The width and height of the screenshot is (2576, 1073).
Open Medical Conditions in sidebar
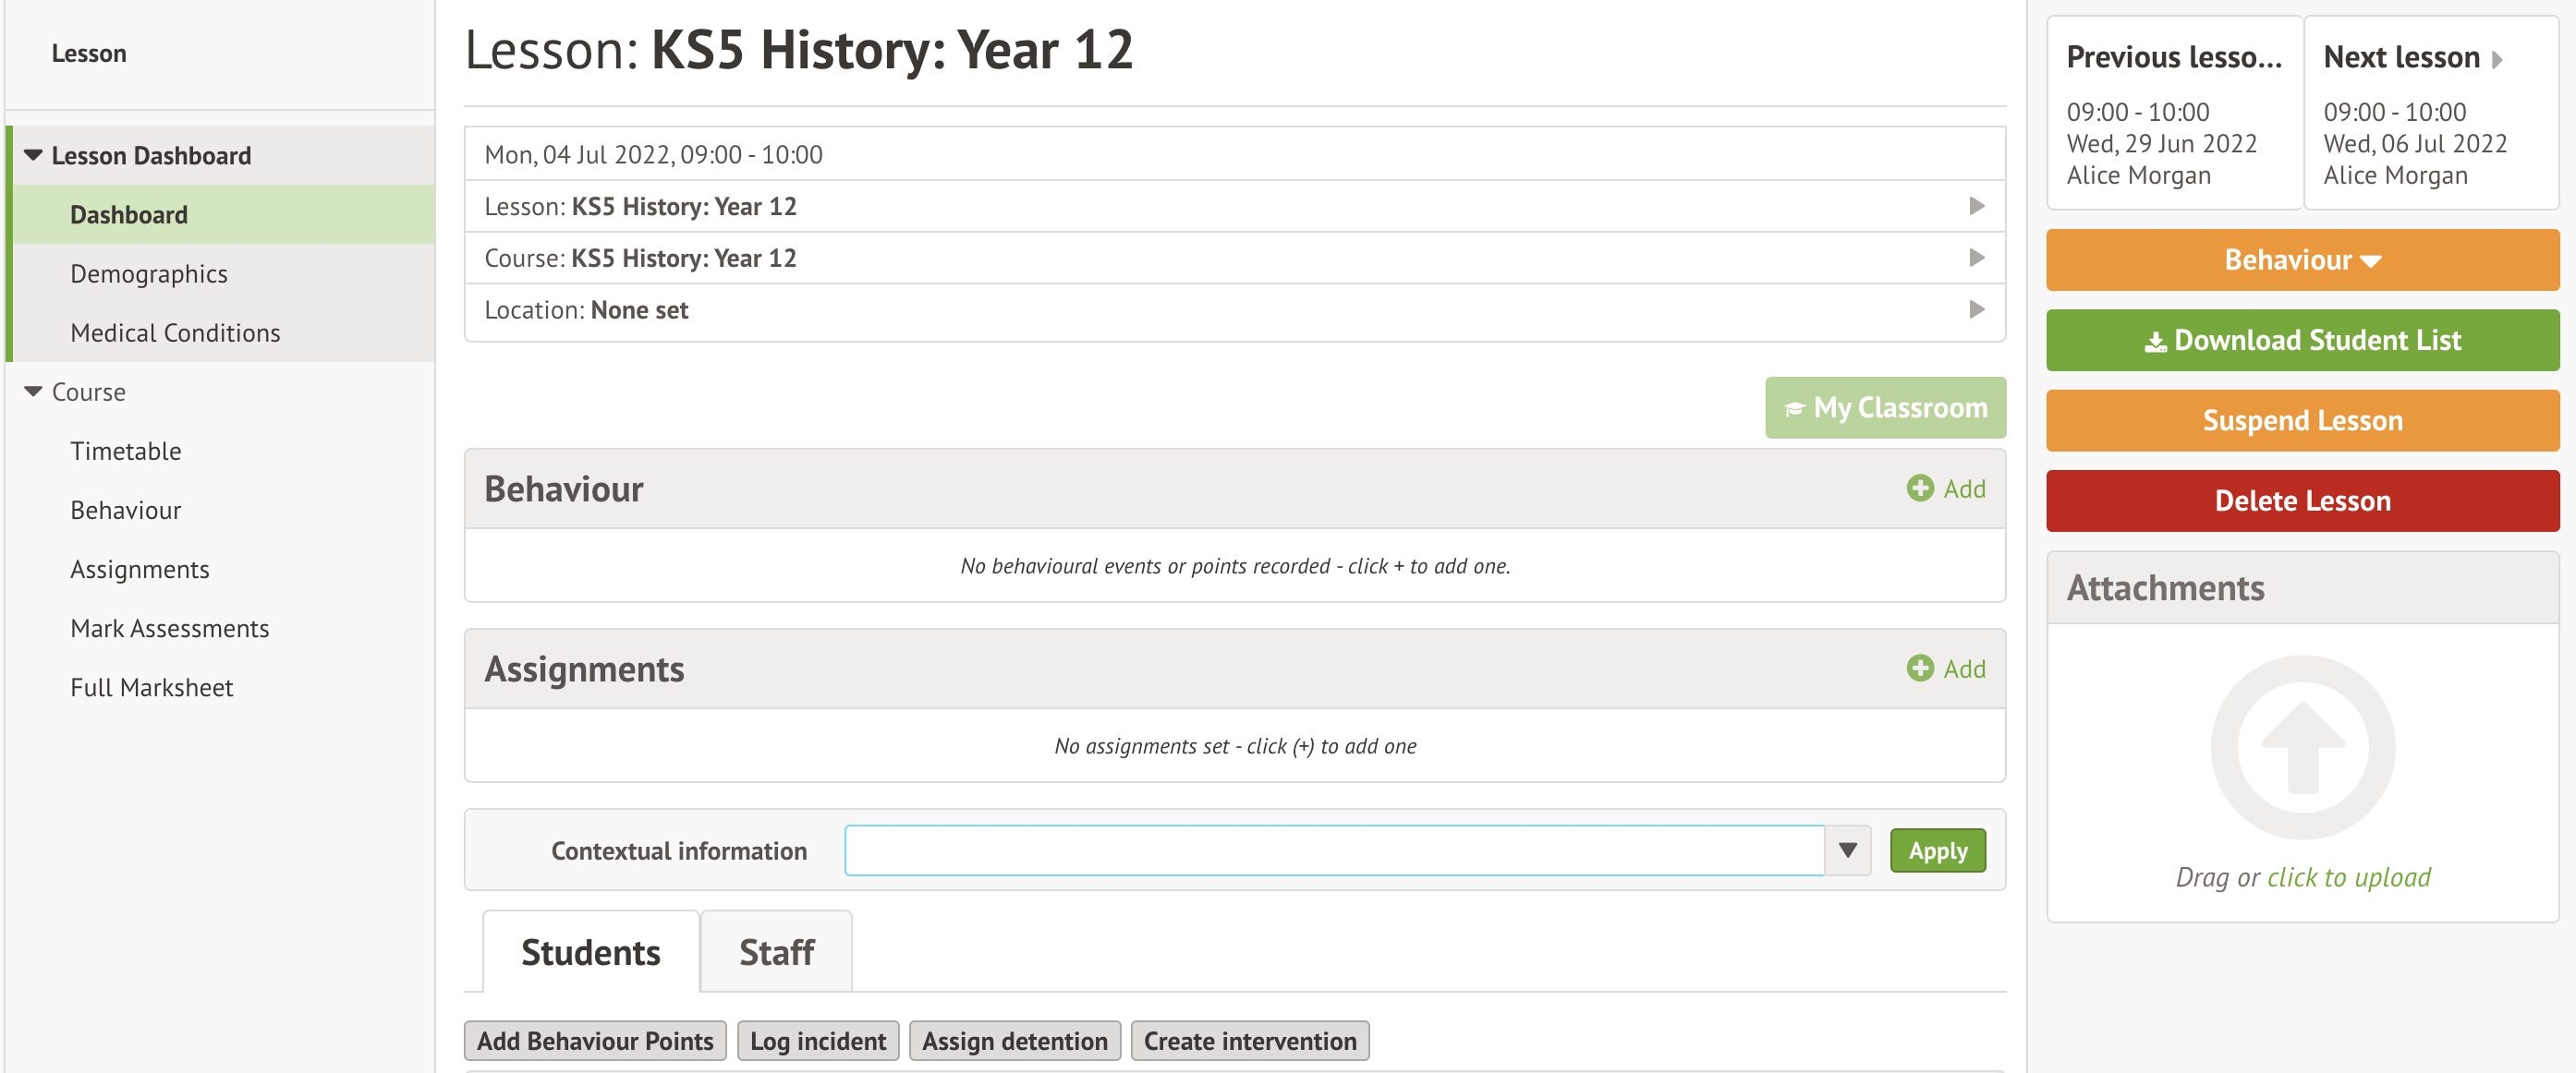(175, 332)
